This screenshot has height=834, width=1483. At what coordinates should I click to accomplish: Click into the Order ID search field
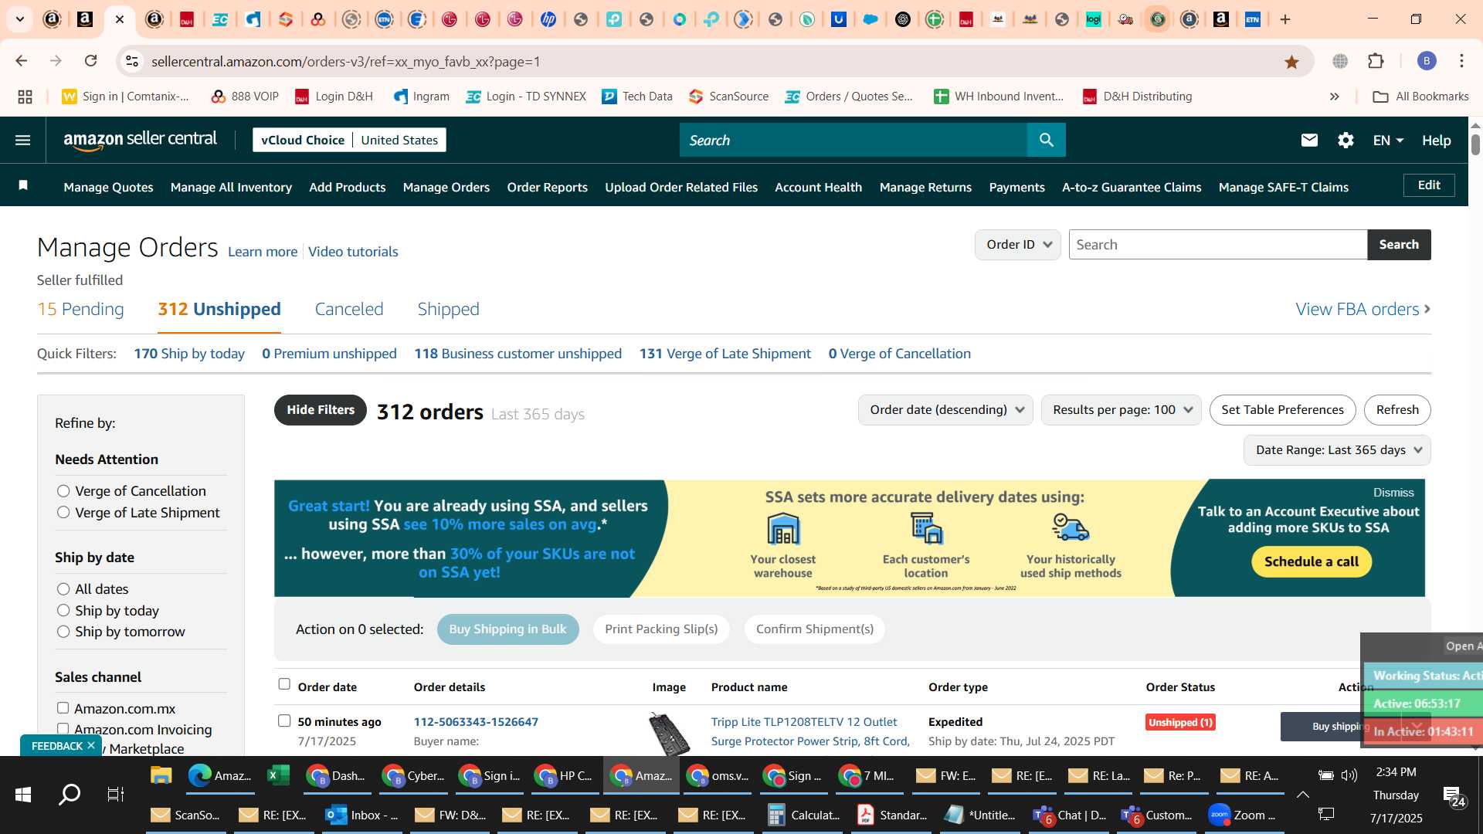click(1218, 245)
